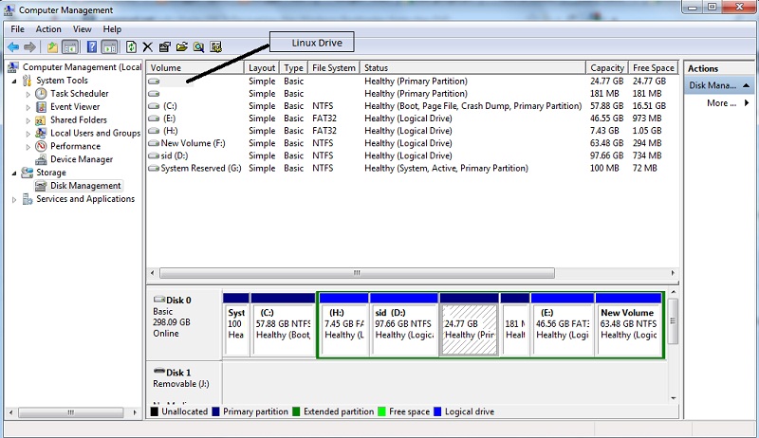Expand the Event Viewer node arrow
The height and width of the screenshot is (438, 759).
click(x=28, y=107)
